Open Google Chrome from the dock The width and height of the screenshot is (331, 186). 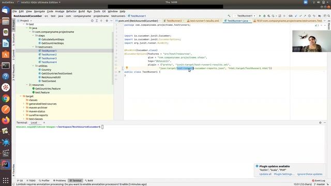(6, 98)
